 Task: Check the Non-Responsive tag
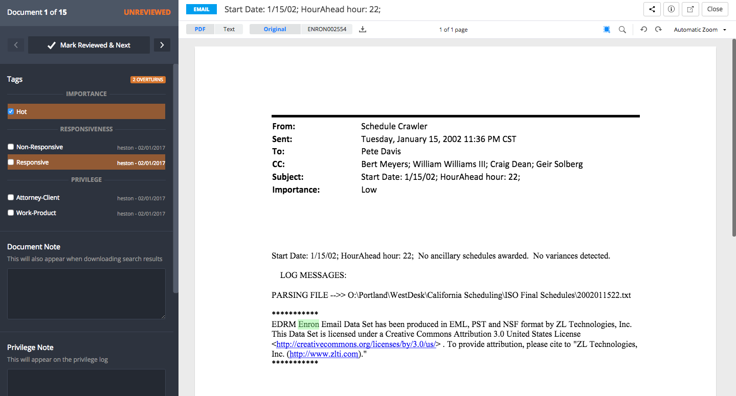tap(11, 147)
